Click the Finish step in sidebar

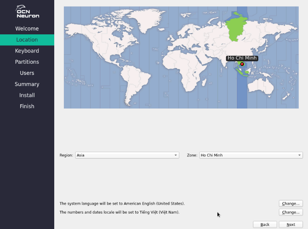27,106
